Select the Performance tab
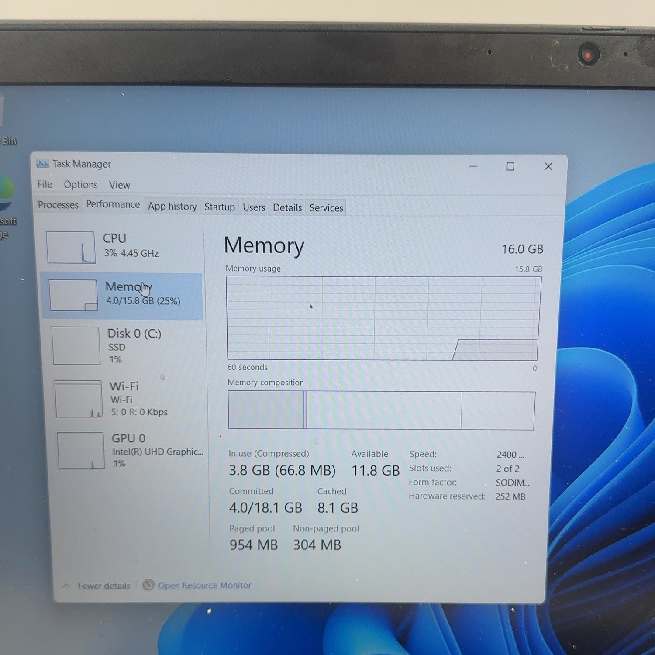Screen dimensions: 655x655 [x=113, y=204]
